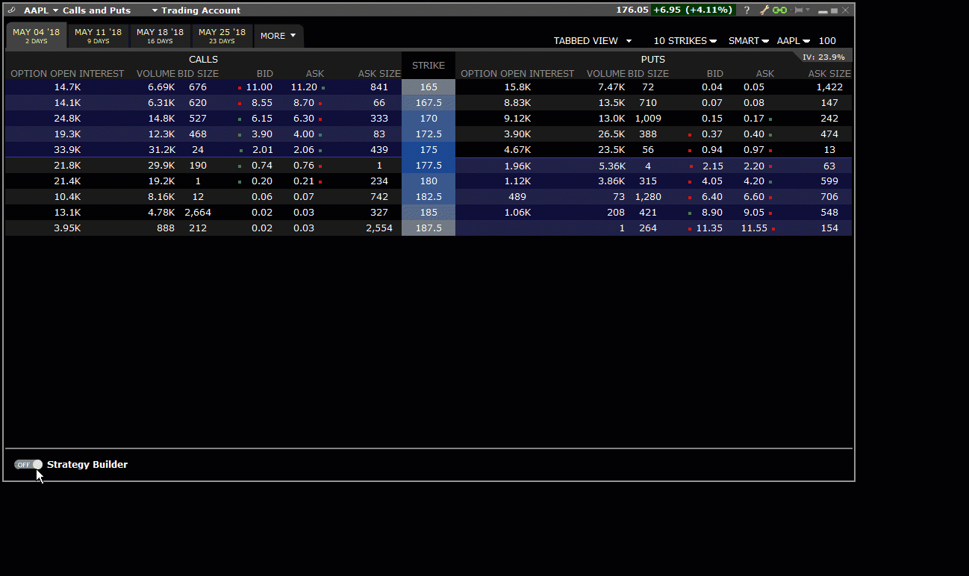Switch to the MAY 11 '18 expiry tab
Image resolution: width=969 pixels, height=576 pixels.
(x=98, y=35)
